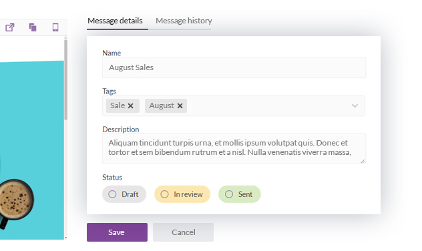
Task: Remove the August tag
Action: coord(180,105)
